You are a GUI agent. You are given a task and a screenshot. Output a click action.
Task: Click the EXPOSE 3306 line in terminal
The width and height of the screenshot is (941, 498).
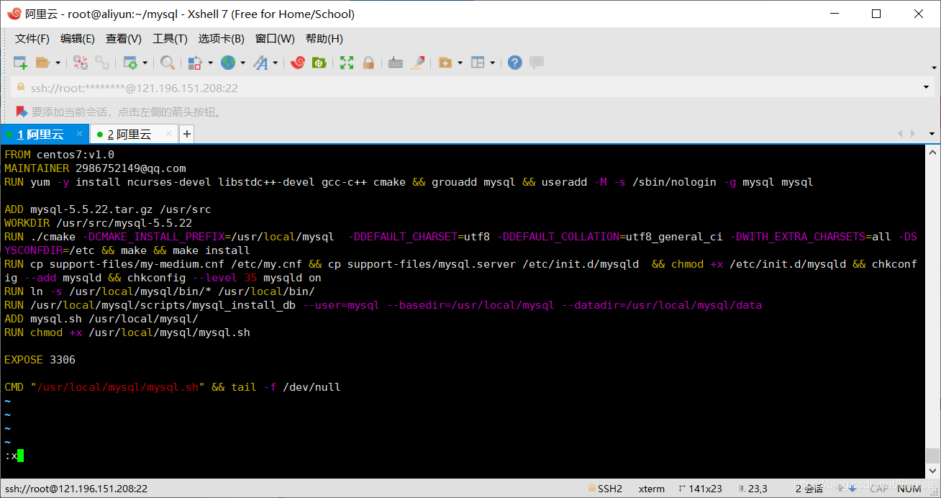pos(40,360)
